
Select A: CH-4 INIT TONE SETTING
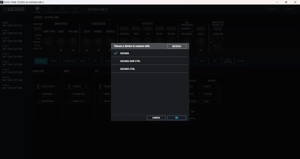pyautogui.click(x=15, y=55)
